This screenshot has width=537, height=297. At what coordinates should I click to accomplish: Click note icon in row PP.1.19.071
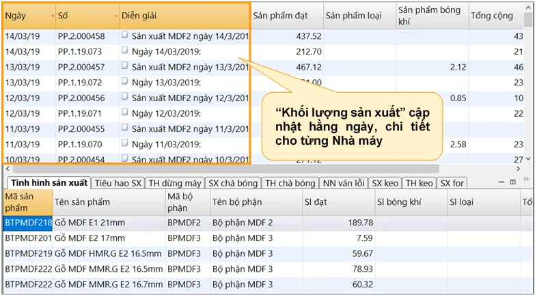(125, 113)
